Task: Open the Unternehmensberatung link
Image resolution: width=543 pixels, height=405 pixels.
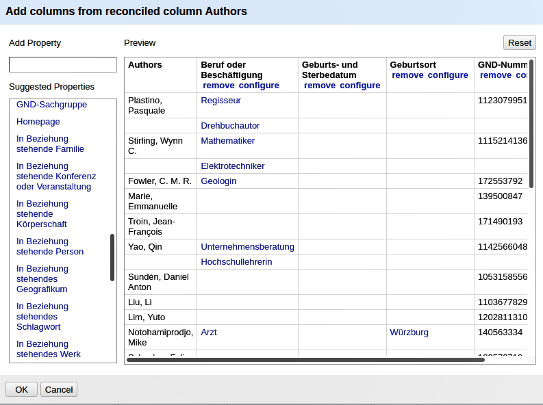Action: [x=248, y=247]
